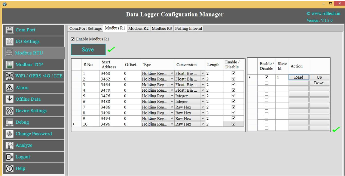This screenshot has height=176, width=345.
Task: Click the Com.Port sidebar icon
Action: [x=9, y=30]
